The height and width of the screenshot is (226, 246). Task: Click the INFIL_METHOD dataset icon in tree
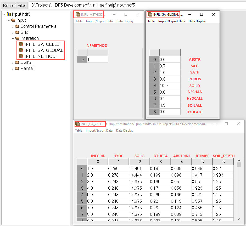point(21,56)
